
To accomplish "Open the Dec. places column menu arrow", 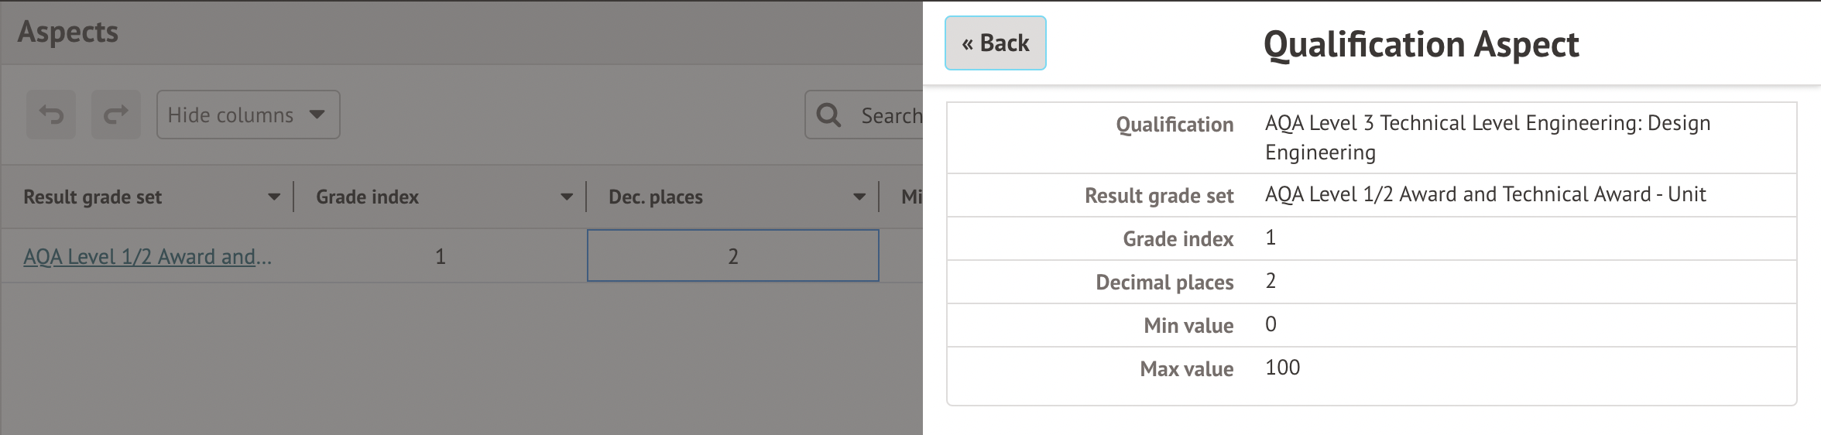I will tap(859, 197).
